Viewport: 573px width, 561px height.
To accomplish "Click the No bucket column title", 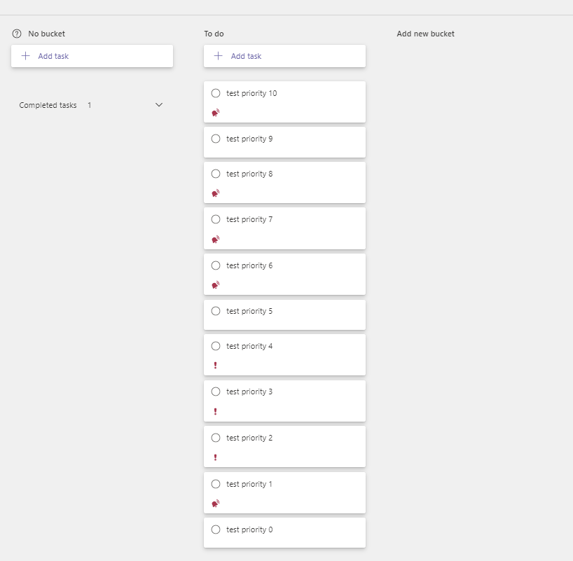I will click(x=46, y=34).
